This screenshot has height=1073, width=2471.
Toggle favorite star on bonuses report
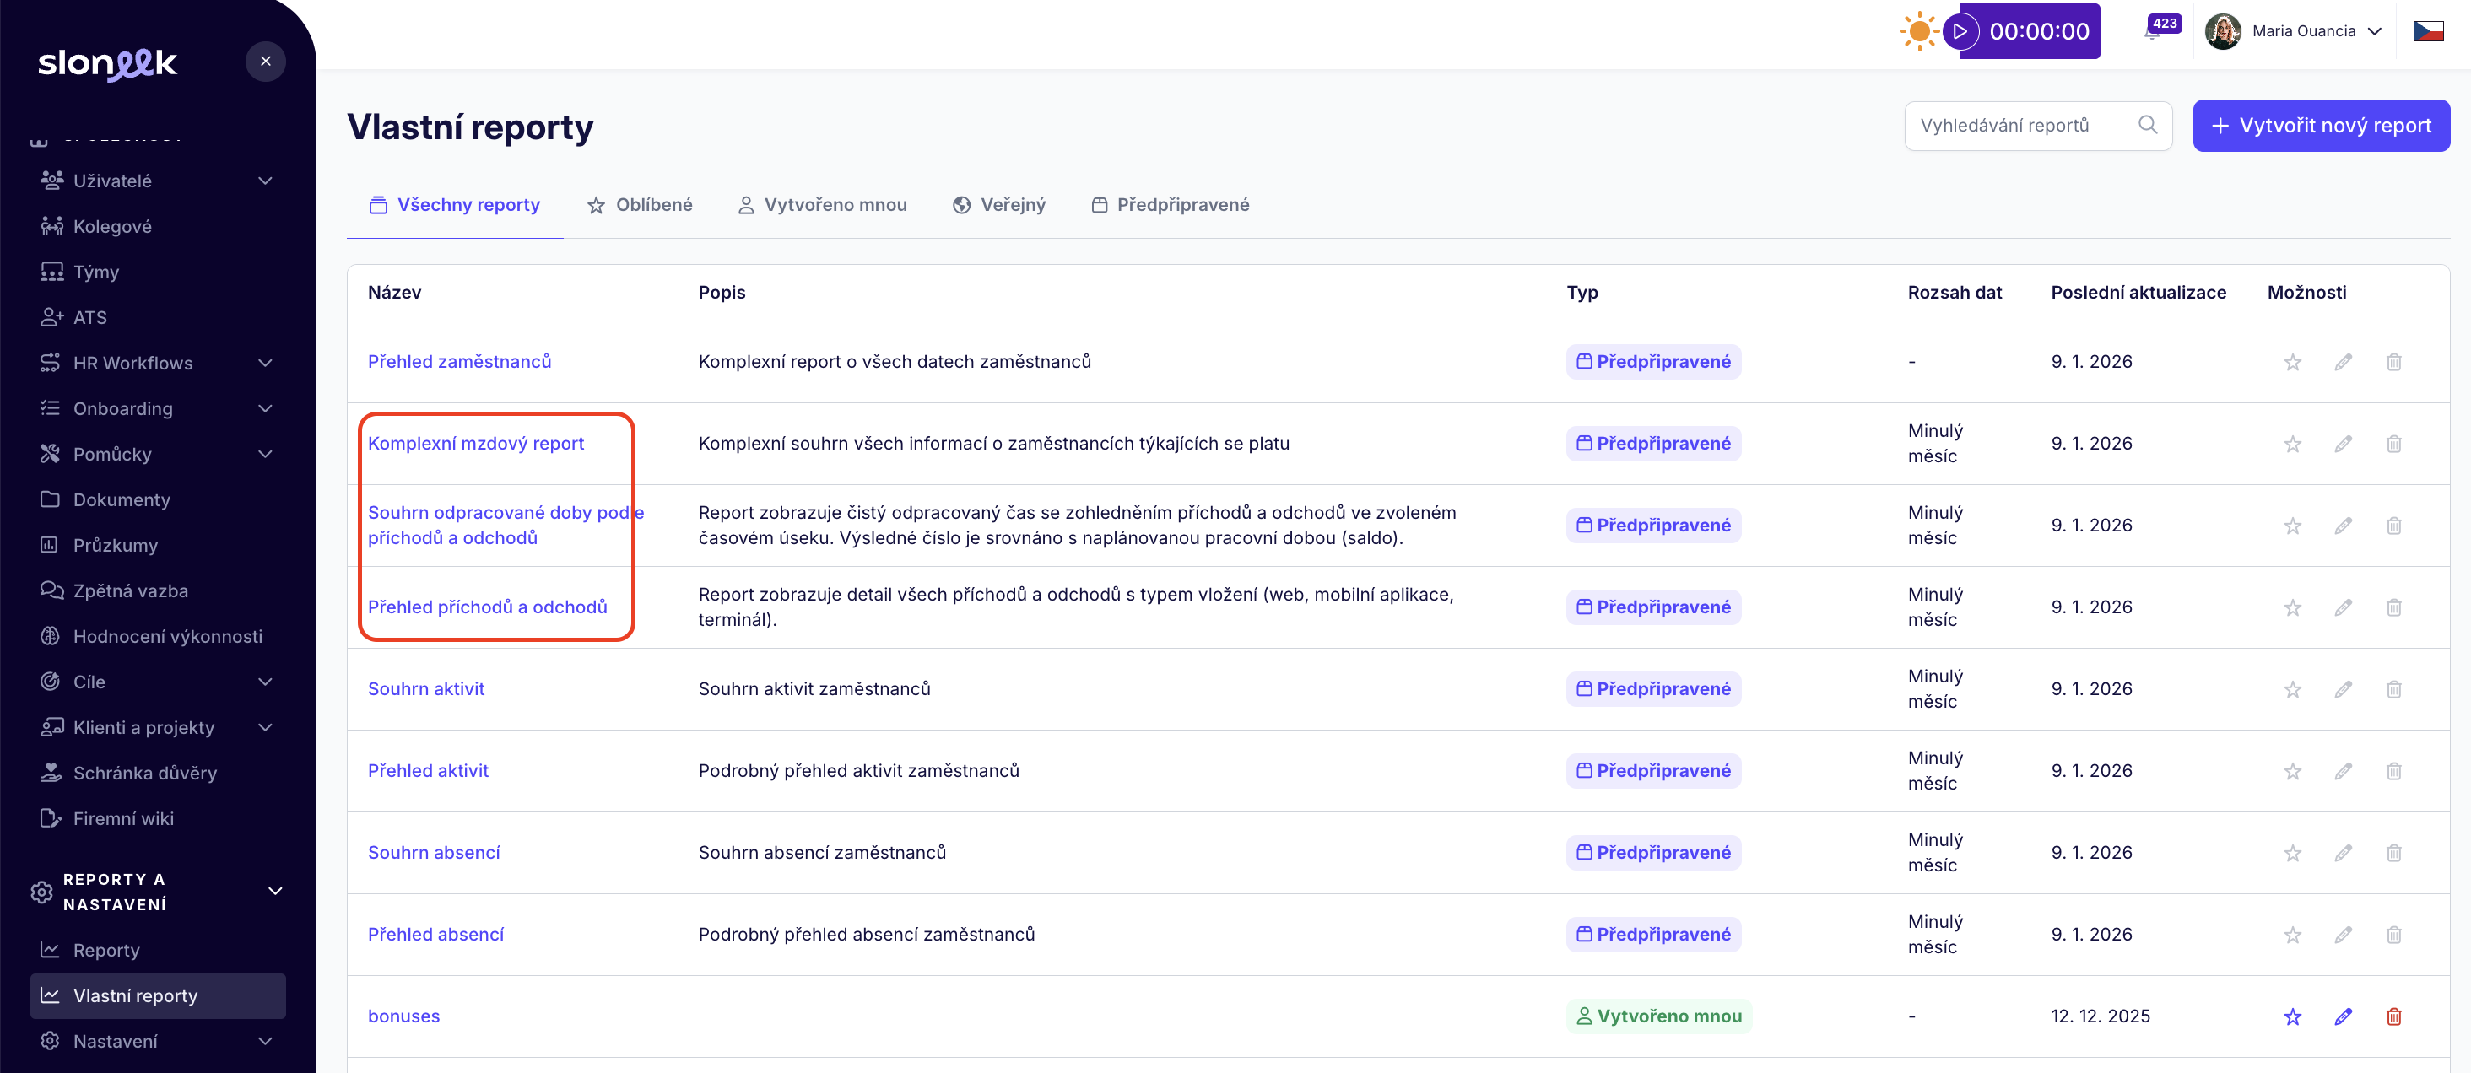tap(2291, 1016)
